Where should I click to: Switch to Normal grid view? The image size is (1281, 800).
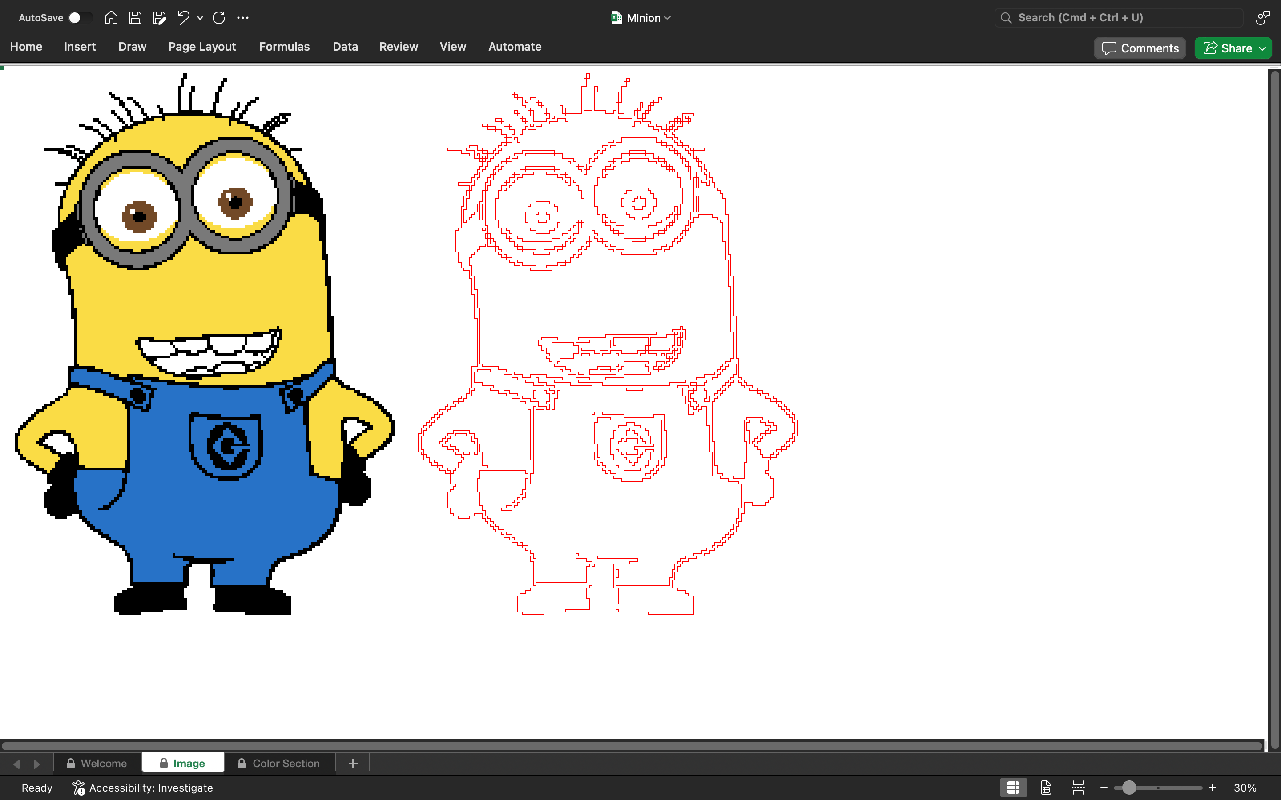[1013, 788]
